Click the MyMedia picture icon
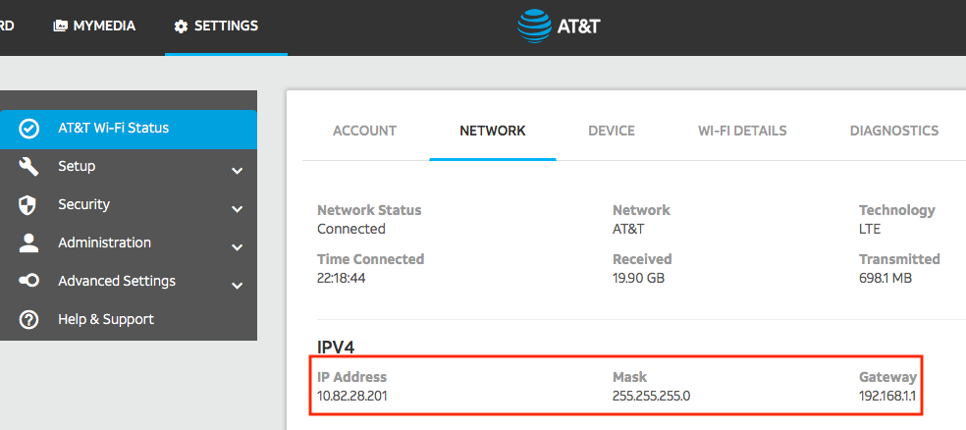Image resolution: width=966 pixels, height=430 pixels. pos(61,27)
